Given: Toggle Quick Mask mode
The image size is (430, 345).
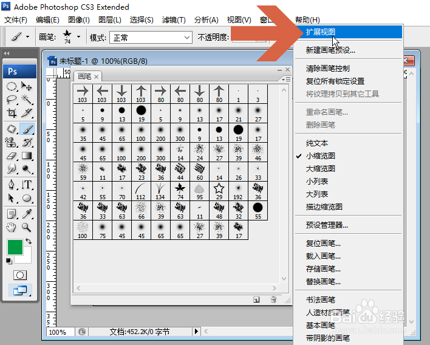Looking at the screenshot, I should tap(20, 275).
